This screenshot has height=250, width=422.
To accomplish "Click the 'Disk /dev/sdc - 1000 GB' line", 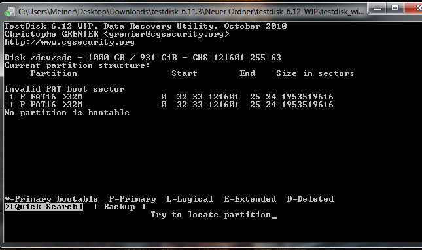I will pos(143,58).
